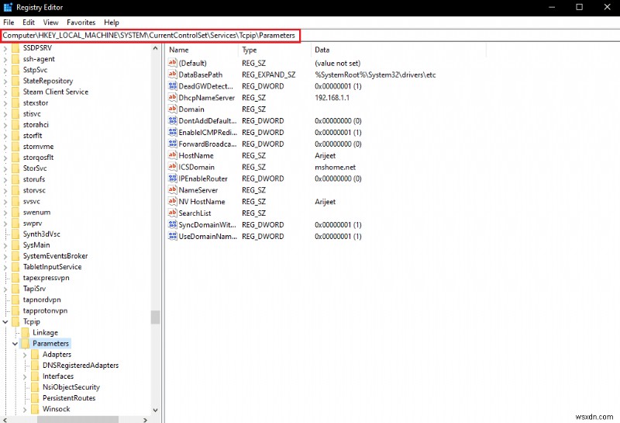Sort values by the Type column header
The image size is (620, 423).
274,50
